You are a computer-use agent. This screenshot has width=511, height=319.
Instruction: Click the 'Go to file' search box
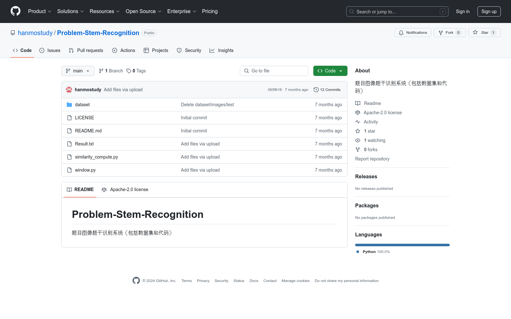274,71
